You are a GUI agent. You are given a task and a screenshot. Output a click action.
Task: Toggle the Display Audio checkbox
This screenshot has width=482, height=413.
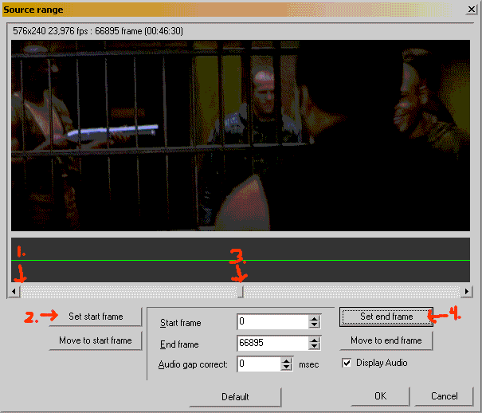point(347,363)
